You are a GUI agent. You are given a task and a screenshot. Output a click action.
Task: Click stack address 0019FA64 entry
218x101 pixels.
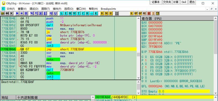pyautogui.click(x=103, y=97)
